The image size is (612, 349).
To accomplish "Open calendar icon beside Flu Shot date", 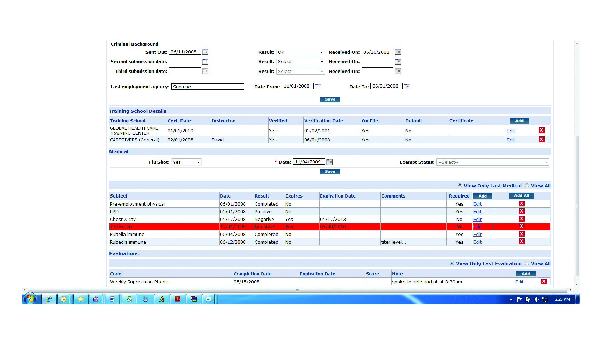I will tap(329, 162).
